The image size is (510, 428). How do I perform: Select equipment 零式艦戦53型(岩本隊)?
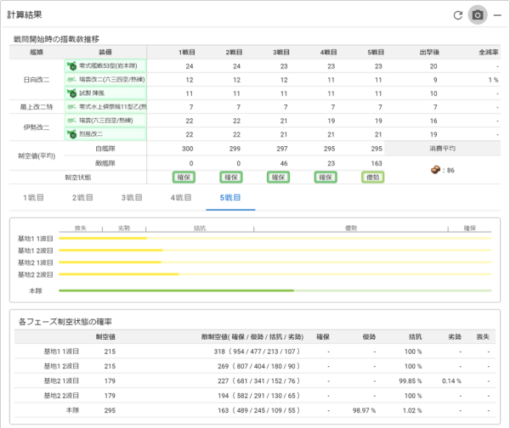(105, 66)
